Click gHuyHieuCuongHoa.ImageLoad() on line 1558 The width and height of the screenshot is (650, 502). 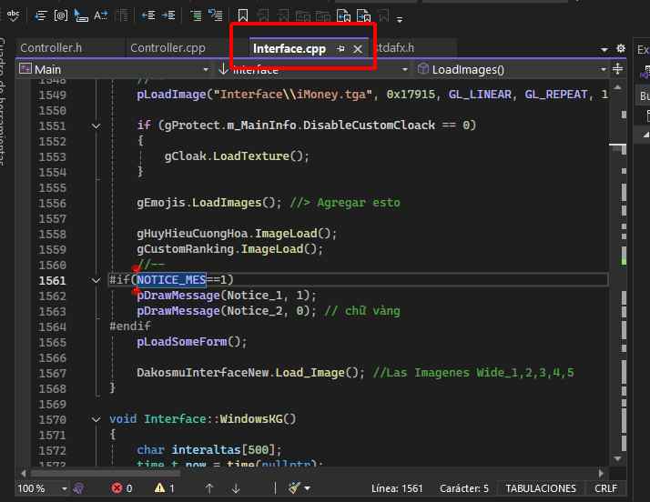point(237,234)
